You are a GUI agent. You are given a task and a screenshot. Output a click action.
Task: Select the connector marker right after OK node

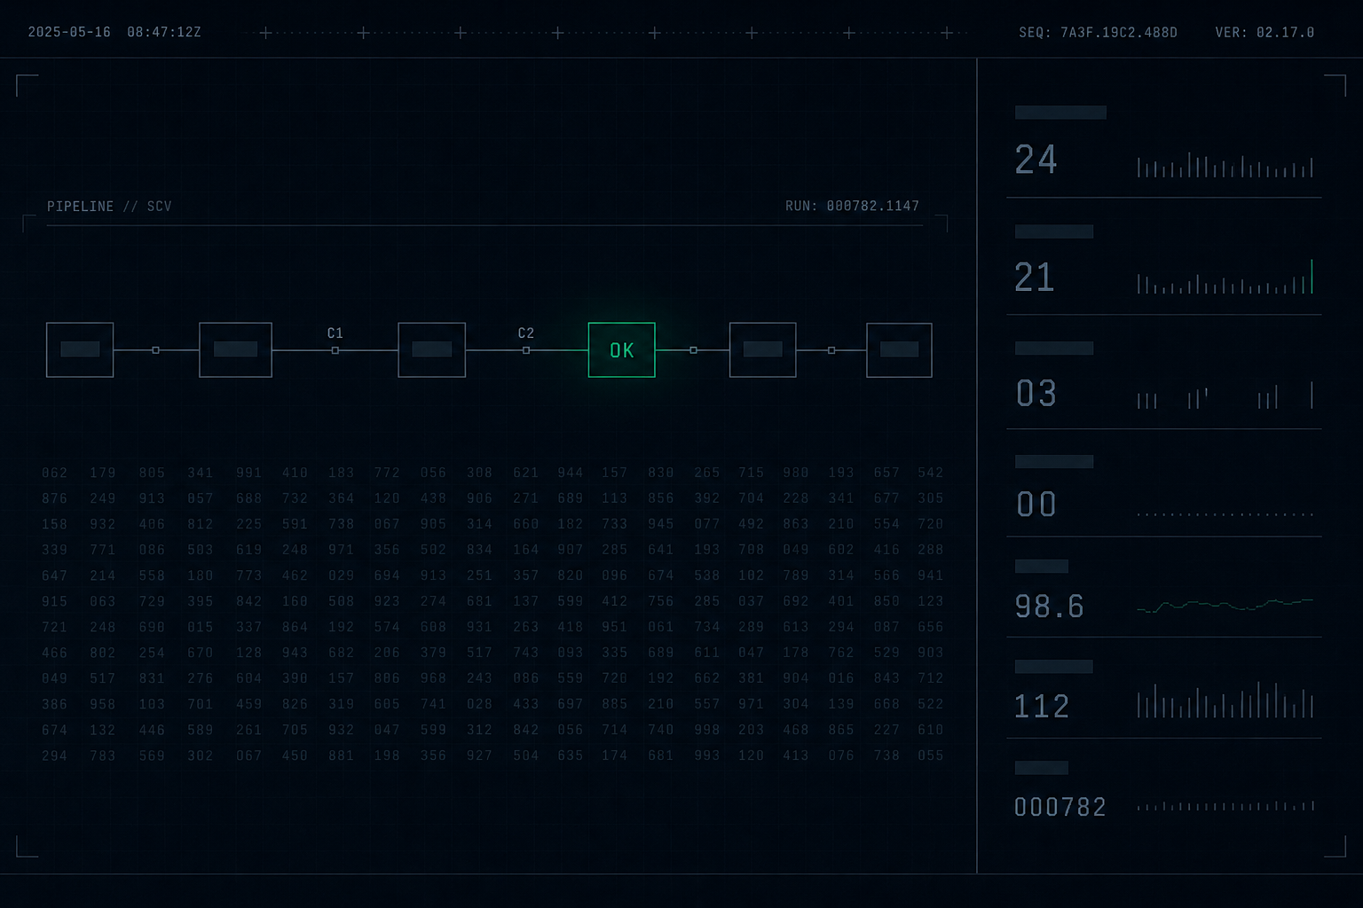[x=693, y=350]
